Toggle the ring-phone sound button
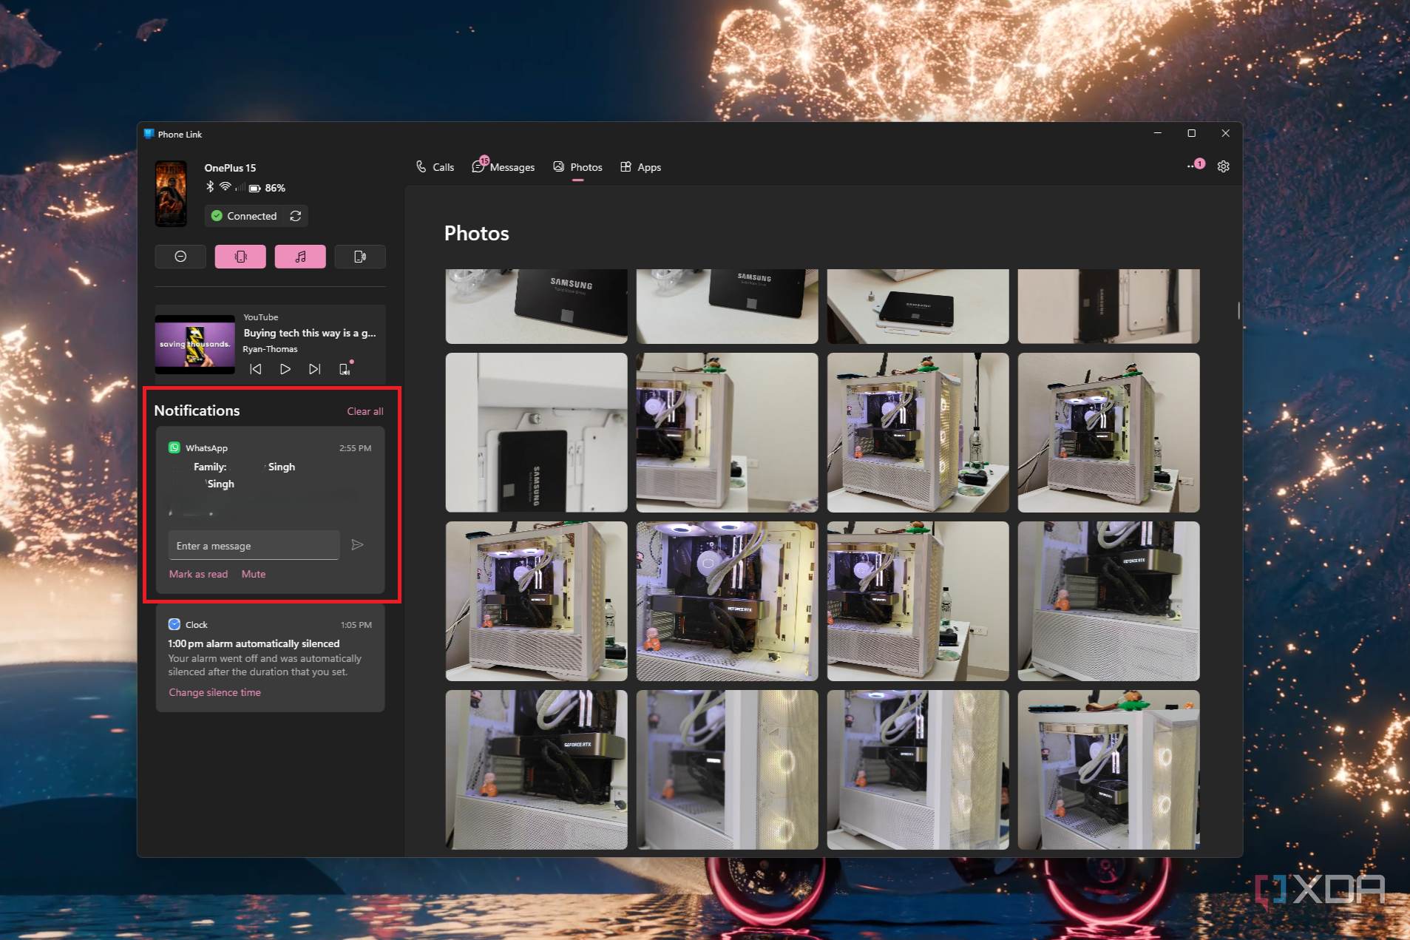Image resolution: width=1410 pixels, height=940 pixels. tap(360, 257)
